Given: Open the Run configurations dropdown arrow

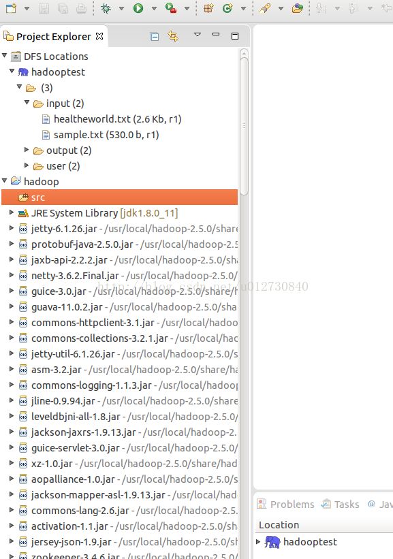Looking at the screenshot, I should [154, 8].
